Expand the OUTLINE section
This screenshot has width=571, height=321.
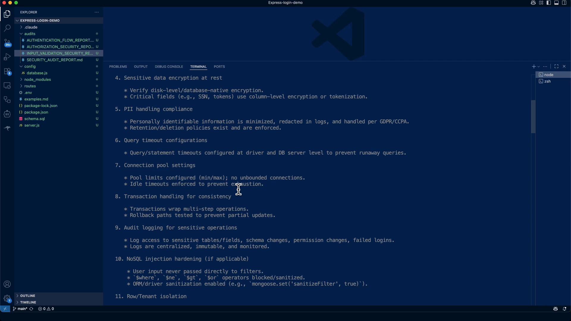coord(59,296)
